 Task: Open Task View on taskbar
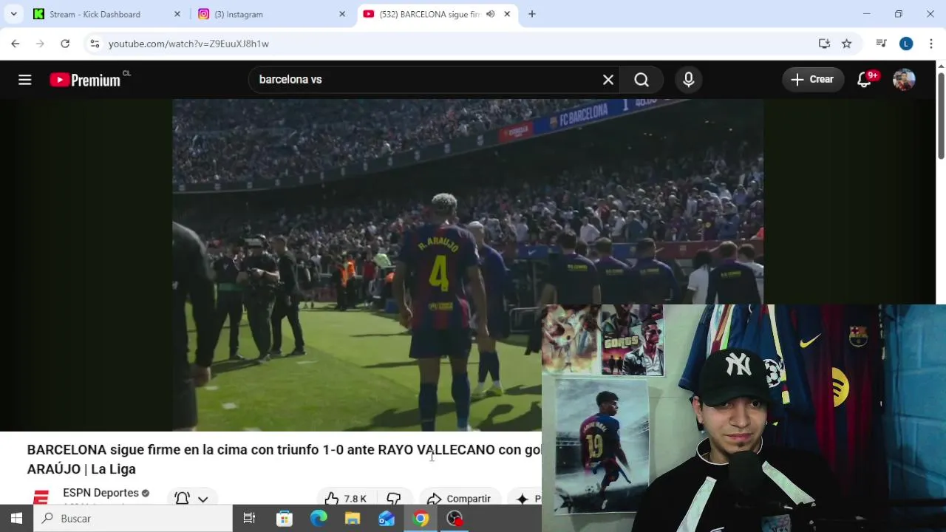(249, 519)
